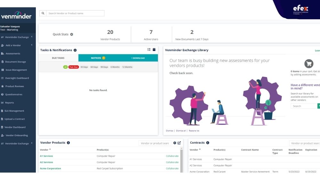The width and height of the screenshot is (320, 192).
Task: Click the Restore list link
Action: (x=194, y=131)
